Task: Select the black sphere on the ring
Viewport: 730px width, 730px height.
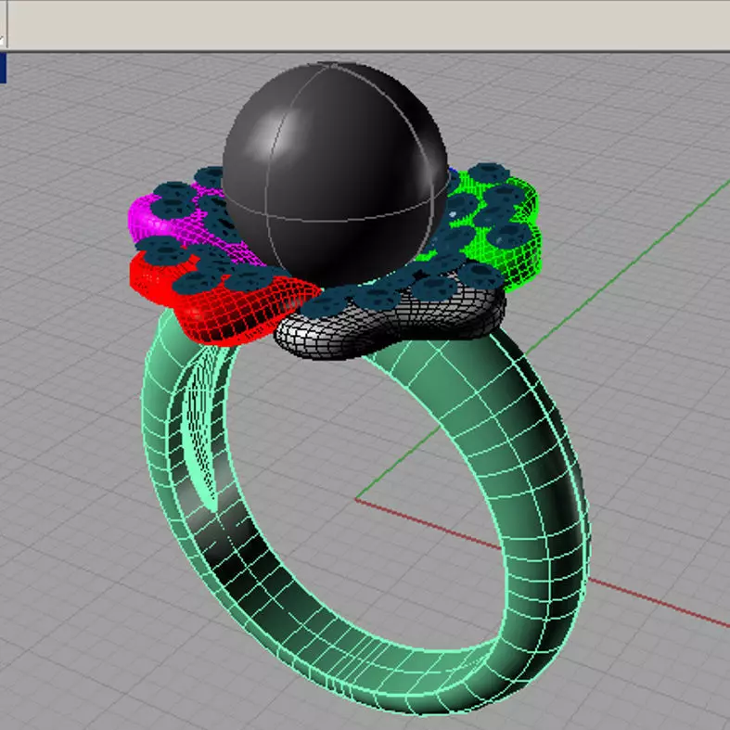Action: 335,174
